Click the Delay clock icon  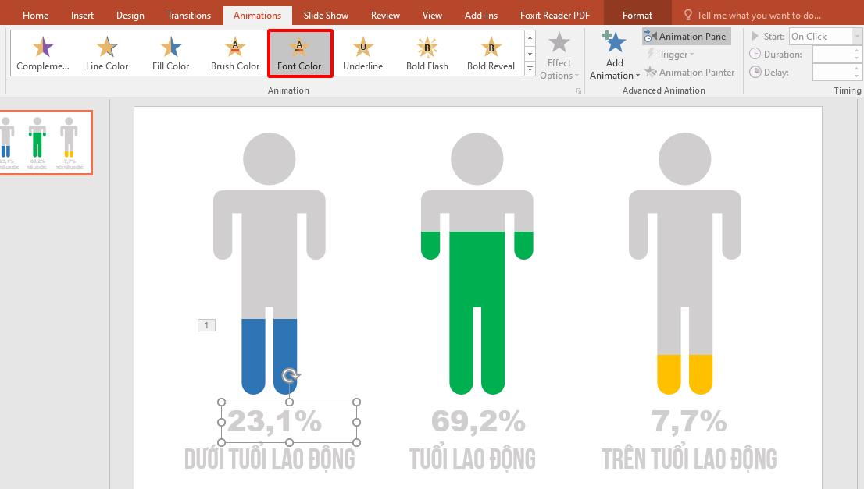coord(755,72)
